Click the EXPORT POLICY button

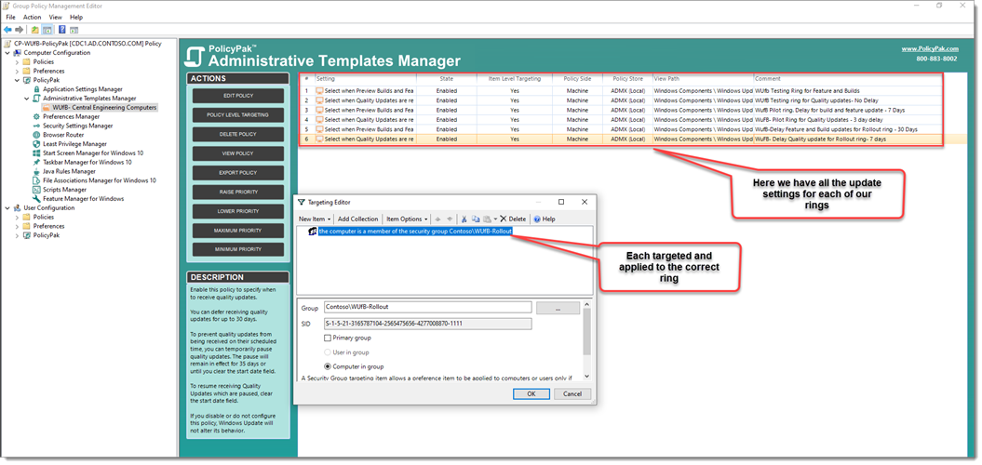coord(238,173)
